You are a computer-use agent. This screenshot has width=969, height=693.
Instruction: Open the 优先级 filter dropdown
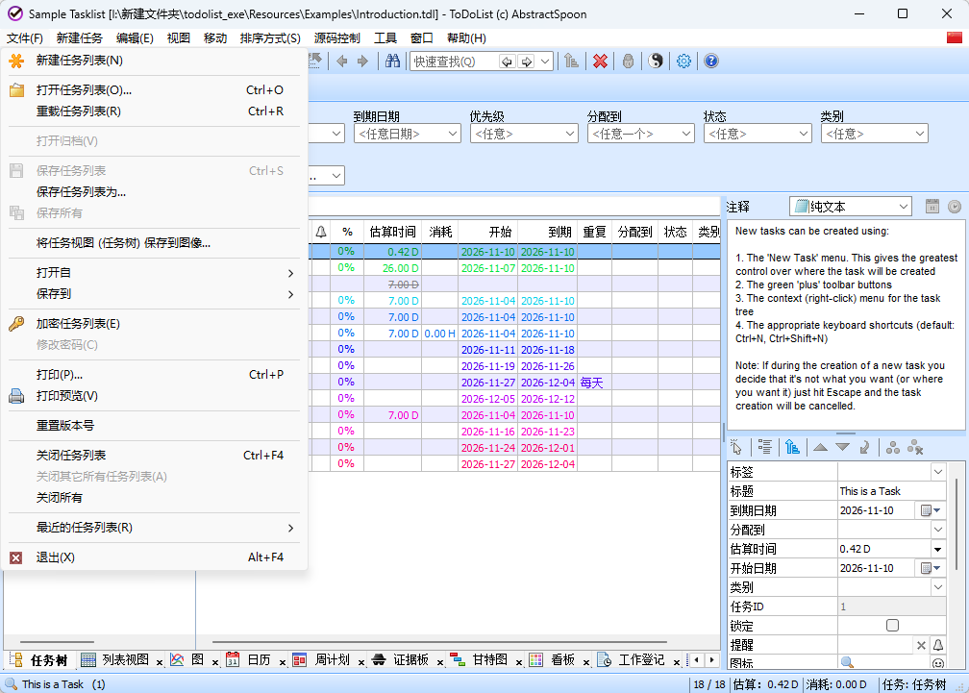point(524,134)
